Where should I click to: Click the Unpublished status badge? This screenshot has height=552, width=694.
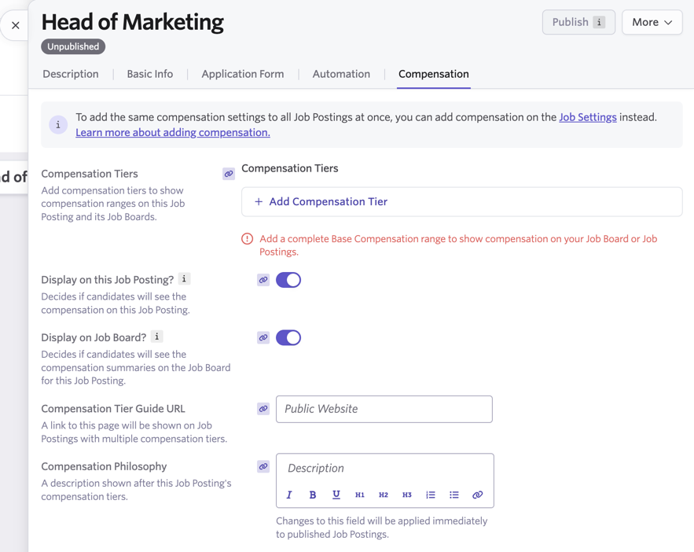pos(73,46)
